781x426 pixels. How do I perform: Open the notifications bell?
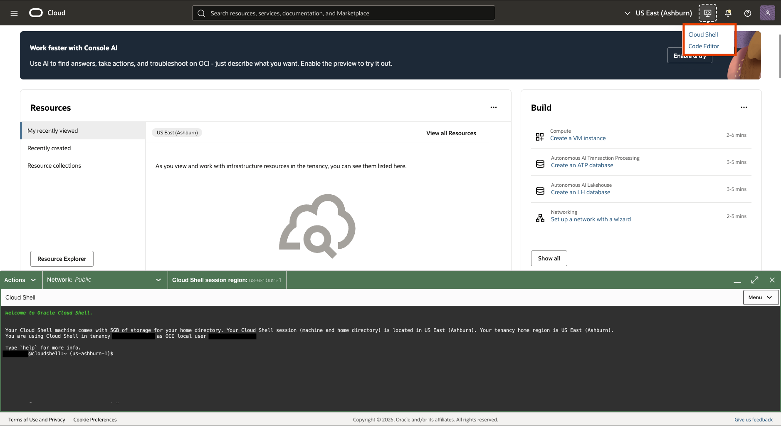coord(728,13)
